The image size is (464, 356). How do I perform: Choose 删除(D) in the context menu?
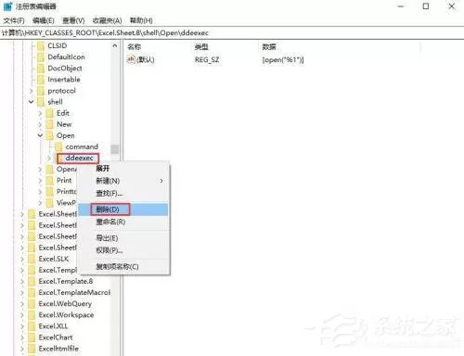coord(123,210)
